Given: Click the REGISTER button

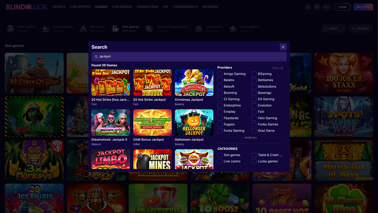Looking at the screenshot, I should 363,7.
